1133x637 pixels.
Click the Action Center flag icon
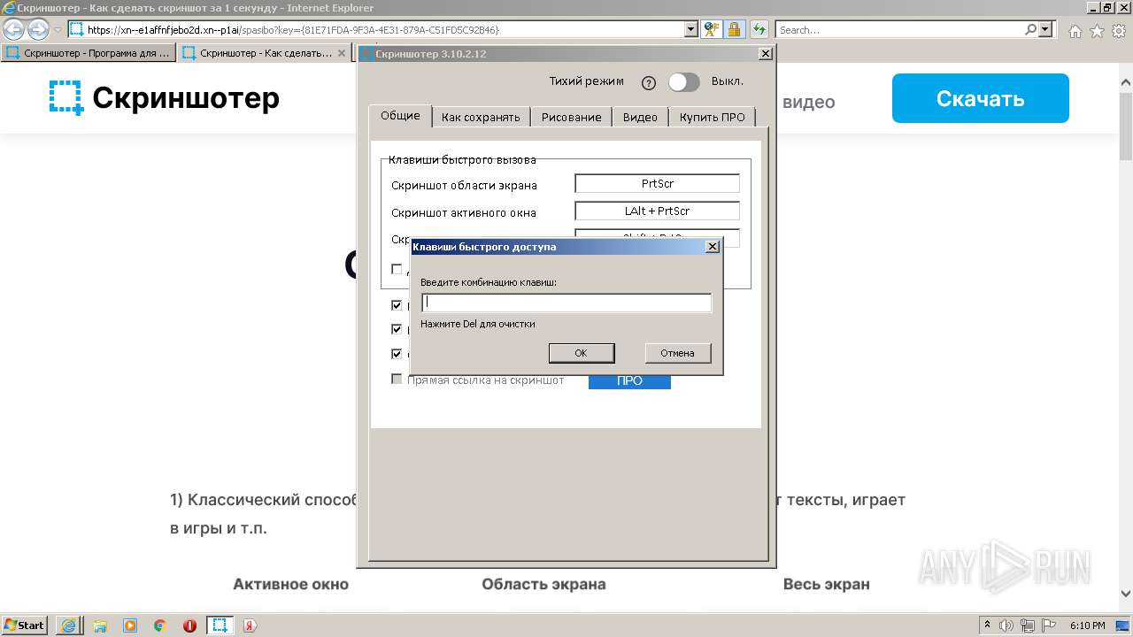[x=1047, y=625]
